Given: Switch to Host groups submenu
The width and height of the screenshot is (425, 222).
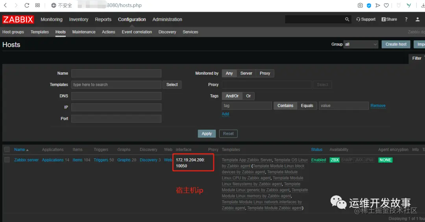Looking at the screenshot, I should [x=13, y=32].
